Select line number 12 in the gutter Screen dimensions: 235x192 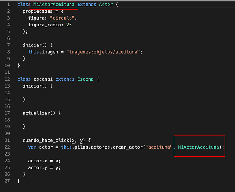pos(7,79)
